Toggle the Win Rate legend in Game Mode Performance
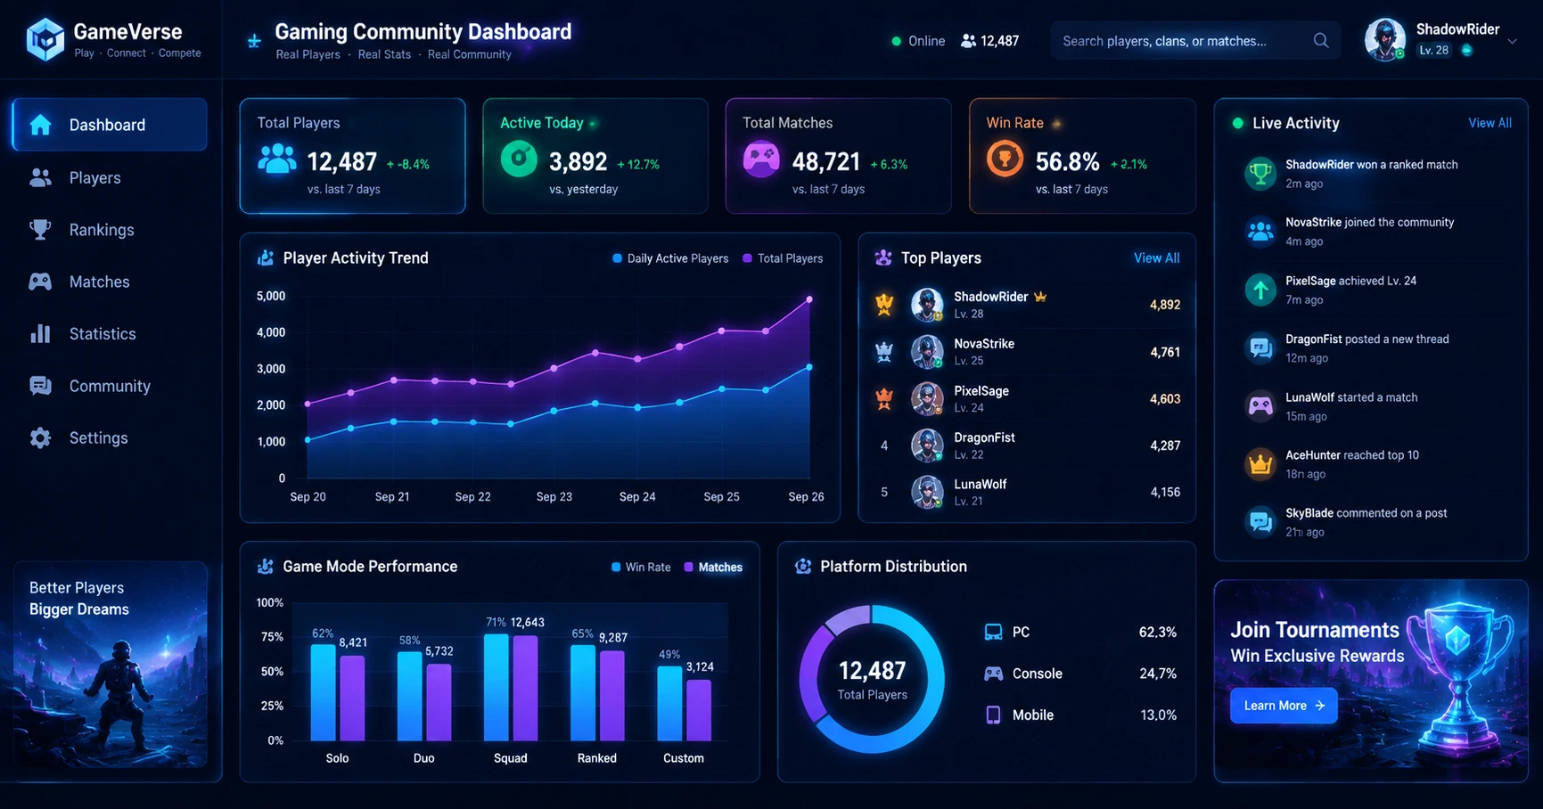 [641, 568]
